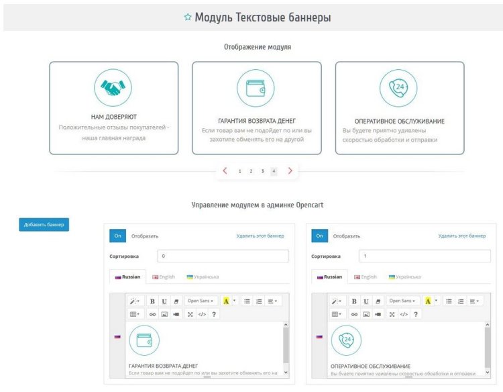Screen dimensions: 503x392
Task: Apply the yellow highlight color in left editor
Action: click(226, 301)
